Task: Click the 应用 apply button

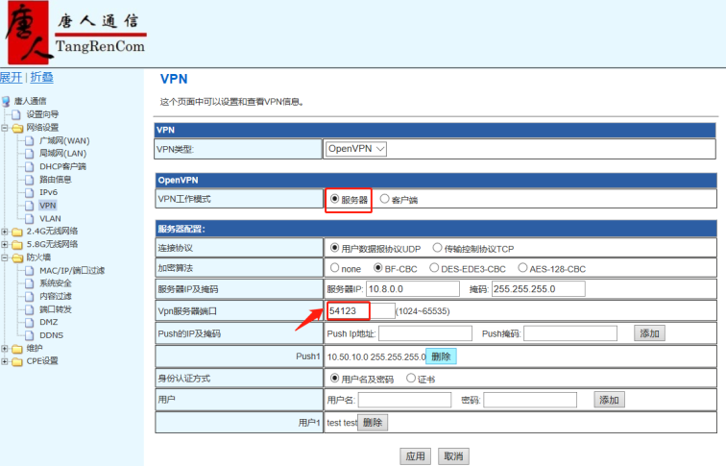Action: pyautogui.click(x=415, y=456)
